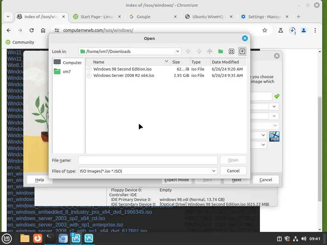Viewport: 327px width, 245px height.
Task: Select Computer in the dialog sidebar
Action: coord(68,63)
